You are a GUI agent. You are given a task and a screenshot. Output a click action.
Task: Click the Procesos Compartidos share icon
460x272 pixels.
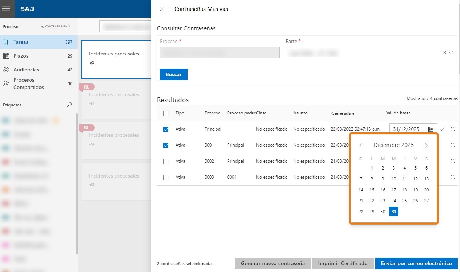coord(6,83)
